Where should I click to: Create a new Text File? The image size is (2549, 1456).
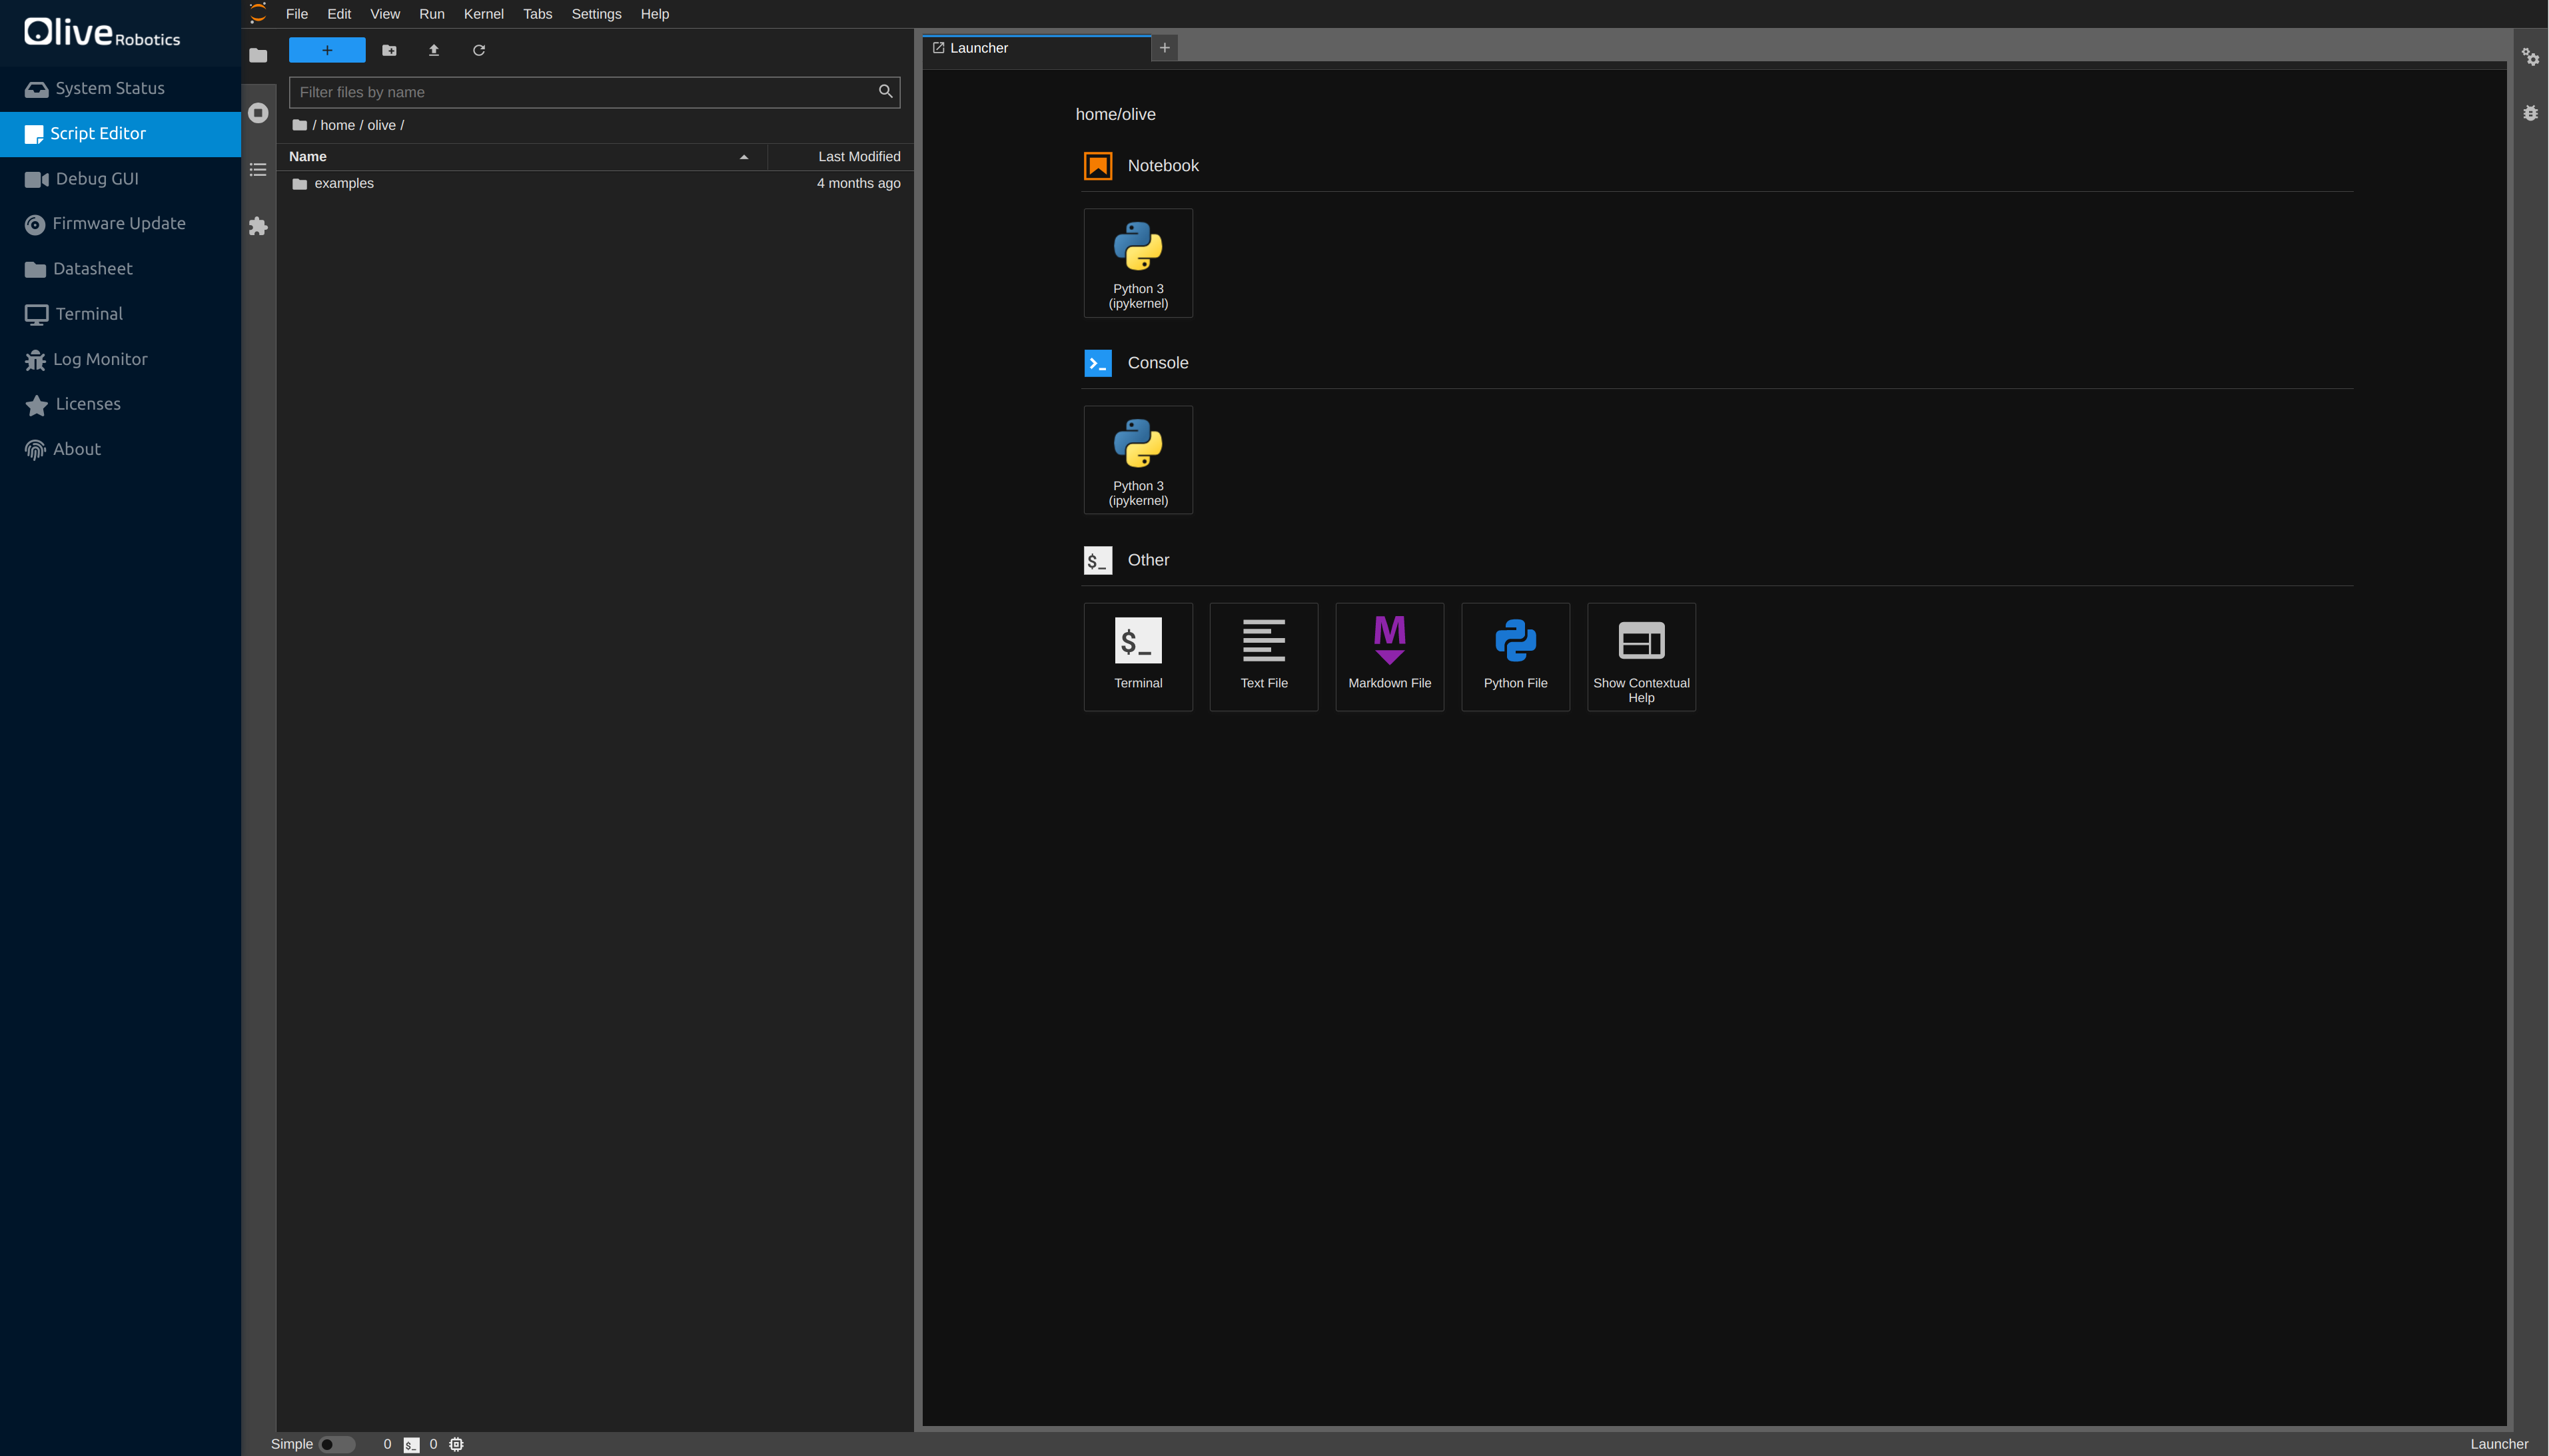pos(1264,657)
